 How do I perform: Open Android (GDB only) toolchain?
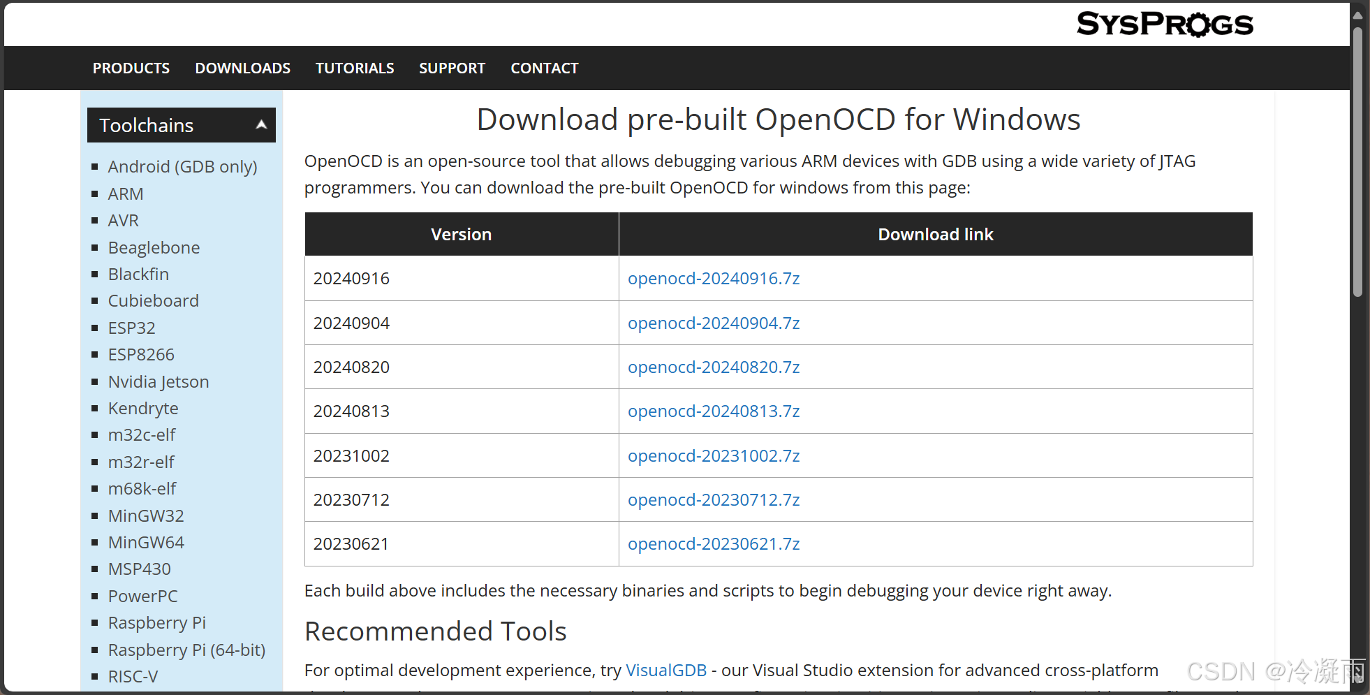point(182,167)
